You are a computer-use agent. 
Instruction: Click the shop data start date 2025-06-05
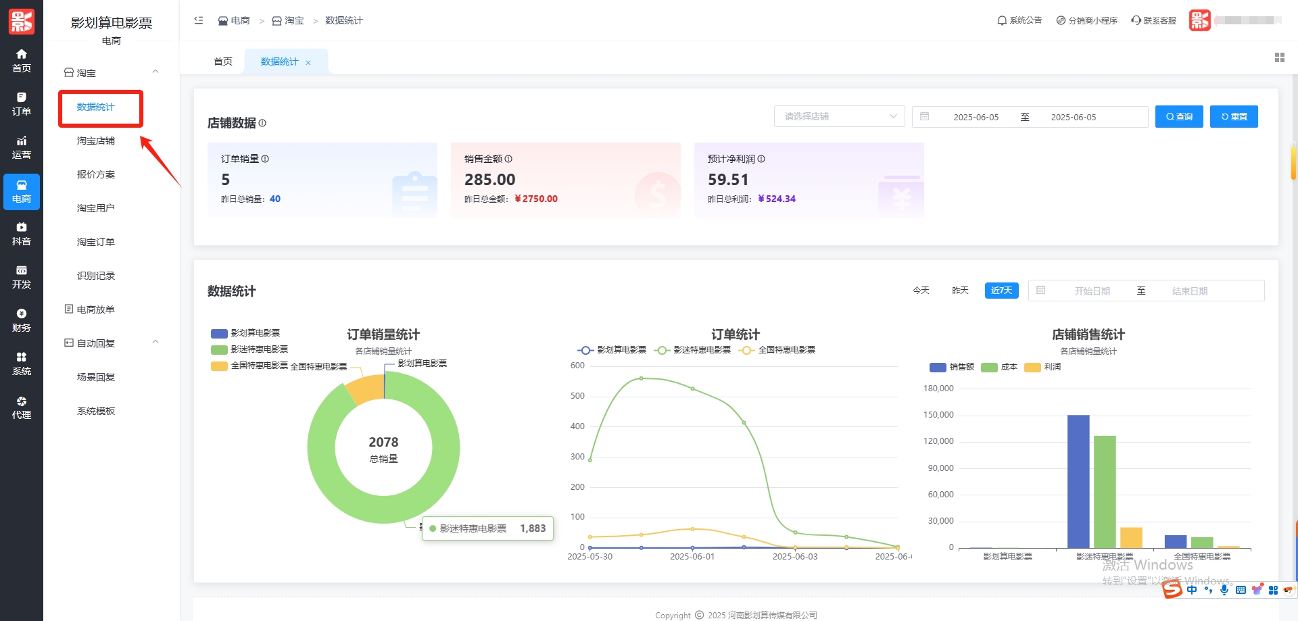[976, 117]
